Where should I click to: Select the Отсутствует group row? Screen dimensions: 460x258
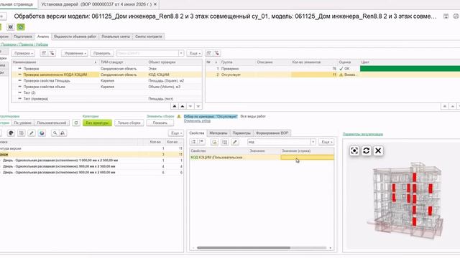[333, 75]
